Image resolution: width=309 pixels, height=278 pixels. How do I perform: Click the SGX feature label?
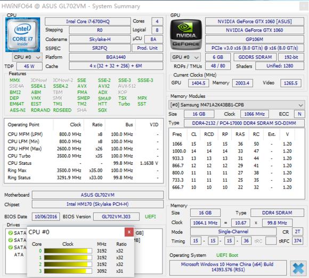[x=102, y=110]
